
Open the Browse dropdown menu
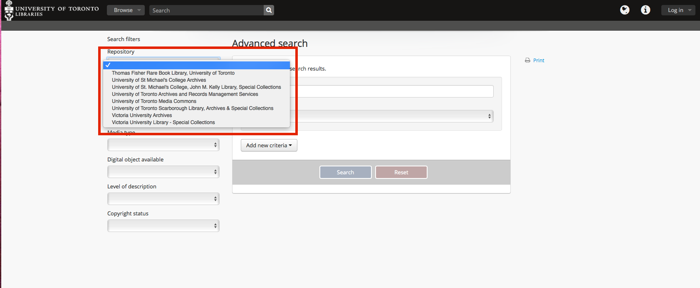pos(126,10)
